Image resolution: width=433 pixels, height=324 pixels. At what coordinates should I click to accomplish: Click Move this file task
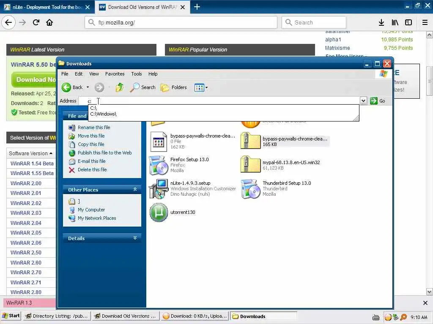point(91,136)
